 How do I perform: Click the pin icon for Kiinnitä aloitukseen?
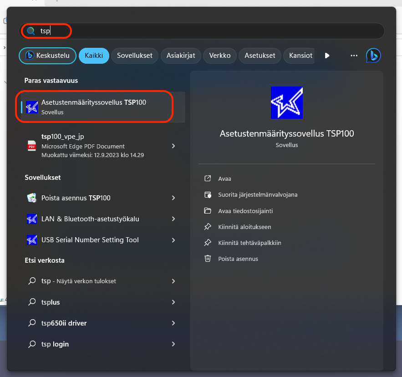(208, 227)
